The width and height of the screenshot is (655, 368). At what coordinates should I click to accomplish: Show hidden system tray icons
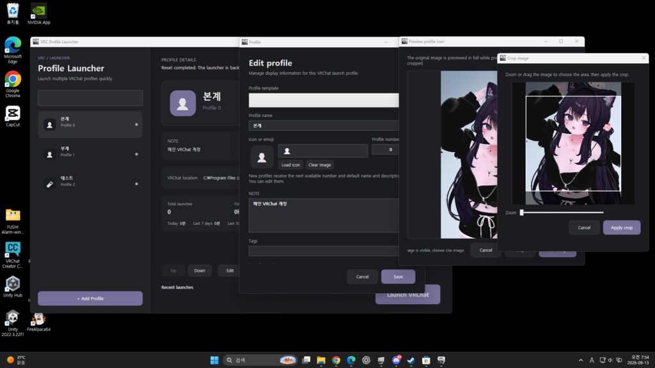point(581,360)
